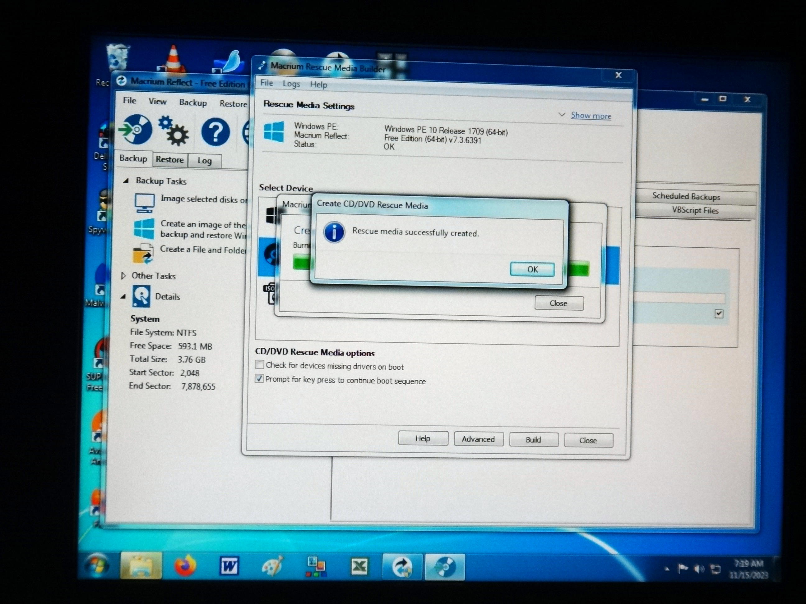Open Logs menu in Rescue Media Builder

(x=291, y=84)
